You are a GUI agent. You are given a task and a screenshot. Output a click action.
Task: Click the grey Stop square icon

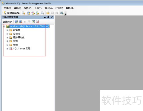pyautogui.click(x=25, y=22)
